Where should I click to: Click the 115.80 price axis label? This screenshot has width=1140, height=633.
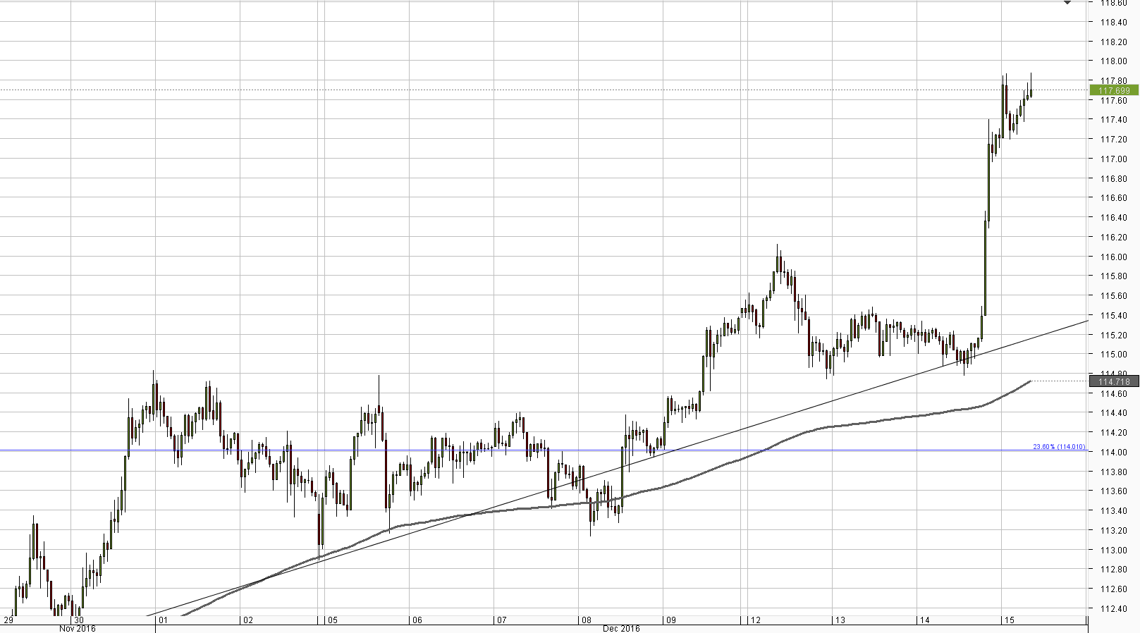(1113, 276)
